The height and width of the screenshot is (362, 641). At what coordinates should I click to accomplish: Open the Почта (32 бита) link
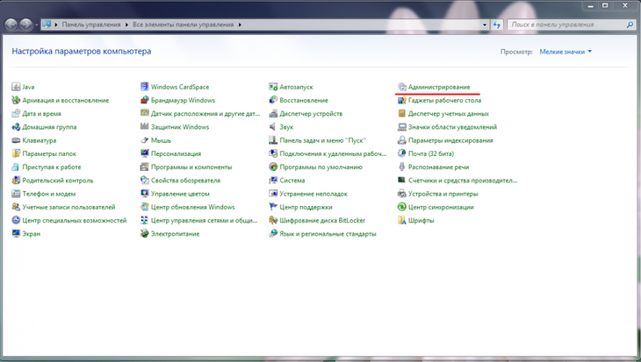[431, 154]
